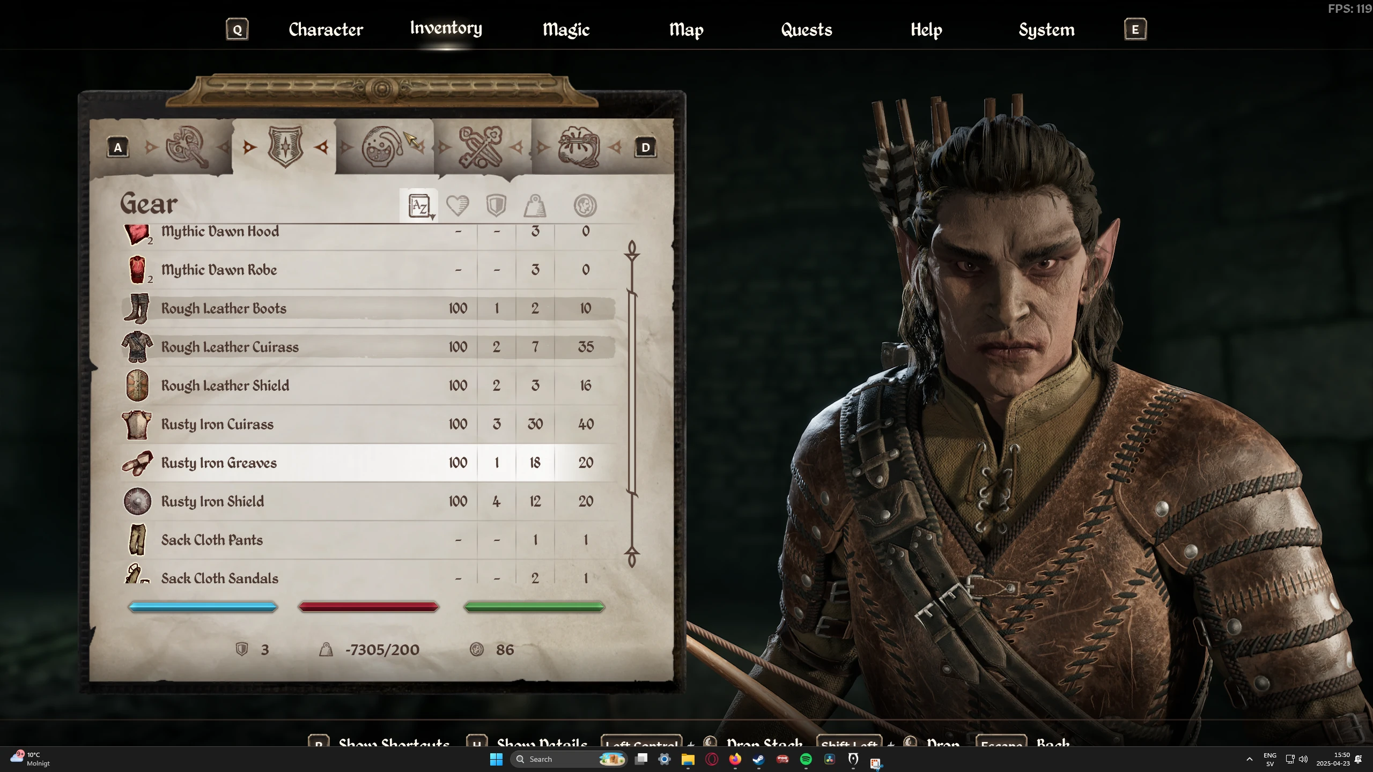Click the encumbrance value -7305/200
This screenshot has width=1373, height=772.
(x=382, y=650)
